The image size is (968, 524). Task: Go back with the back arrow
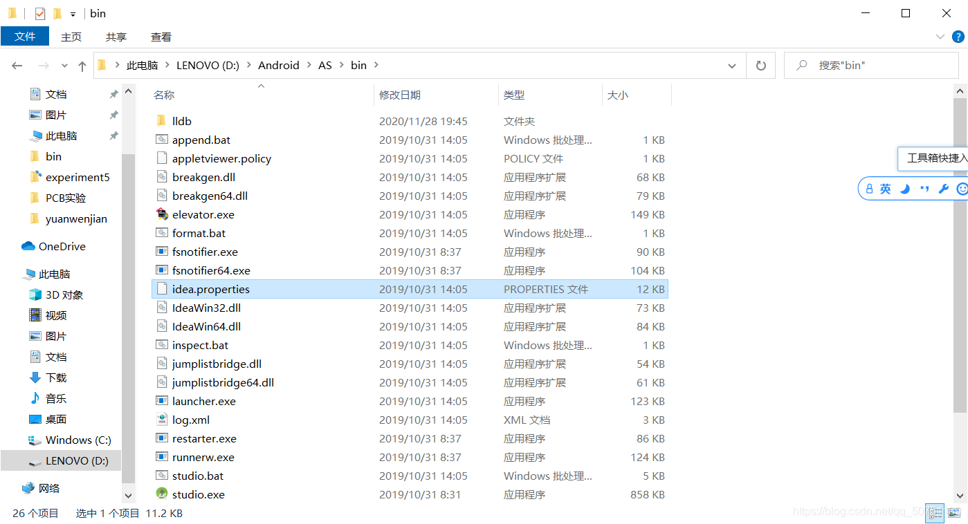(x=17, y=66)
